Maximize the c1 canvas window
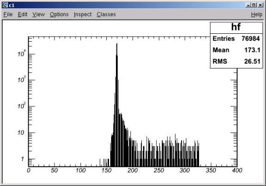This screenshot has width=266, height=186. [x=254, y=5]
